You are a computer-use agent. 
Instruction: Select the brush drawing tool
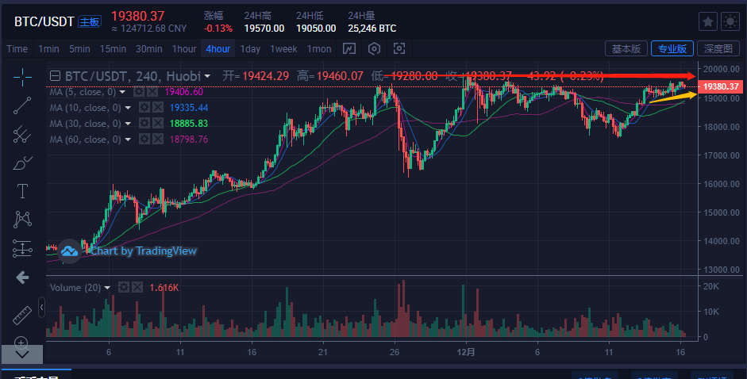22,163
